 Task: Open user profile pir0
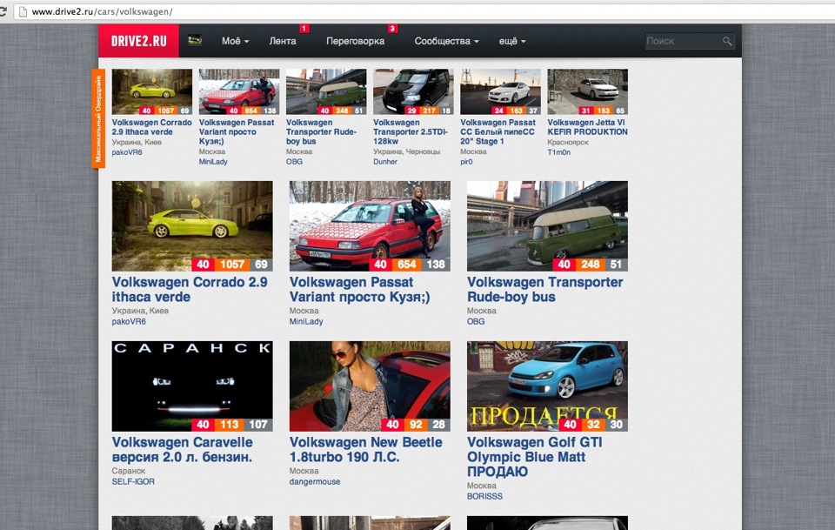pos(466,161)
